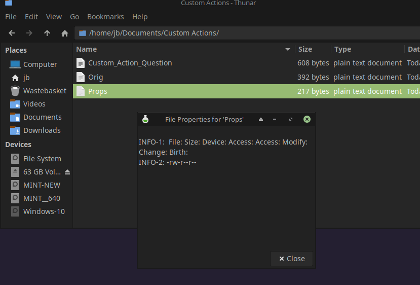Go forward with the right arrow

(29, 33)
